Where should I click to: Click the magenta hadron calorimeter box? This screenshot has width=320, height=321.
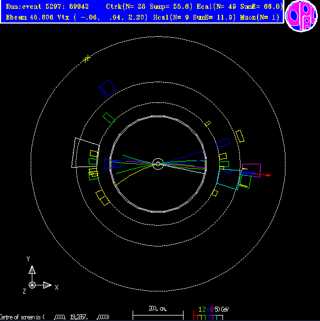tap(251, 170)
